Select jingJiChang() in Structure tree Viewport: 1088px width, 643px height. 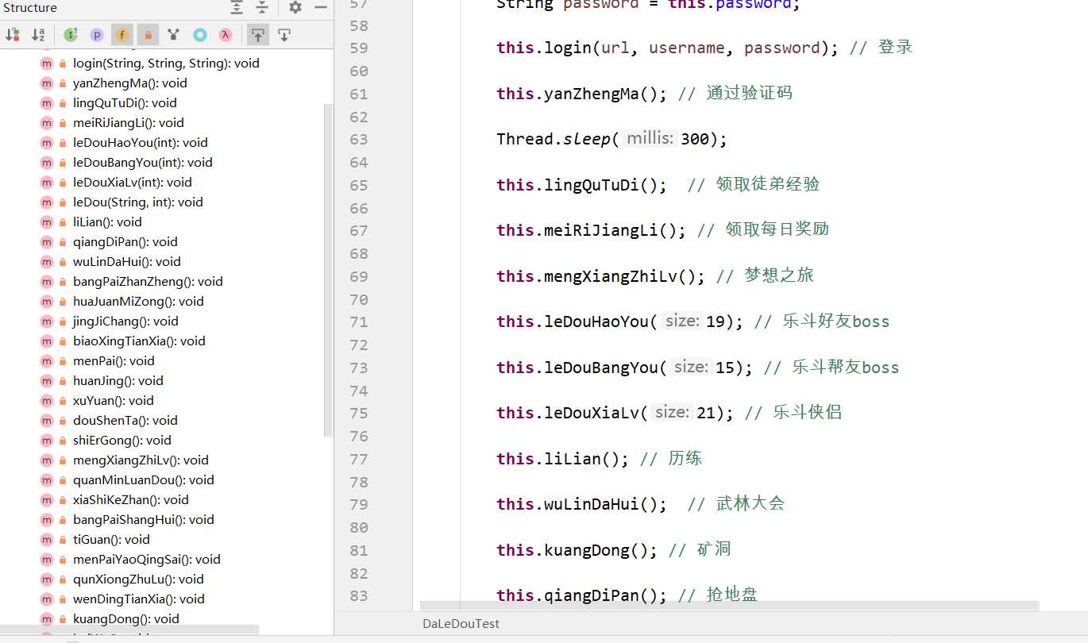pos(125,321)
